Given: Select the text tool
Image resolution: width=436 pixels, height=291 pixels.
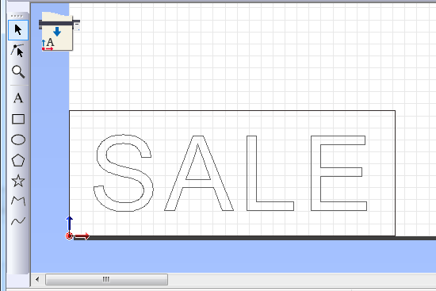Looking at the screenshot, I should coord(18,98).
